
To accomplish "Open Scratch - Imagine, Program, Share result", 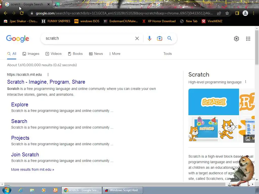I will pos(46,82).
